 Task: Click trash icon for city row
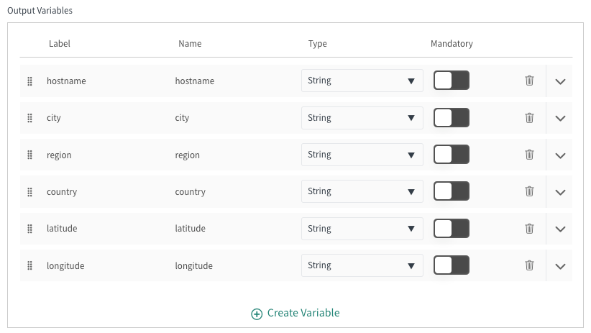[x=529, y=118]
